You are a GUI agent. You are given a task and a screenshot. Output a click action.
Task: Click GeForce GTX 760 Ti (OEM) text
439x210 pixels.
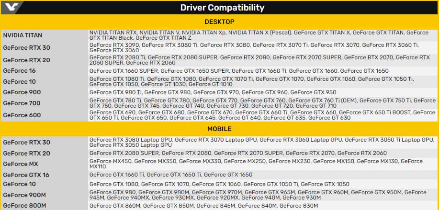click(322, 100)
